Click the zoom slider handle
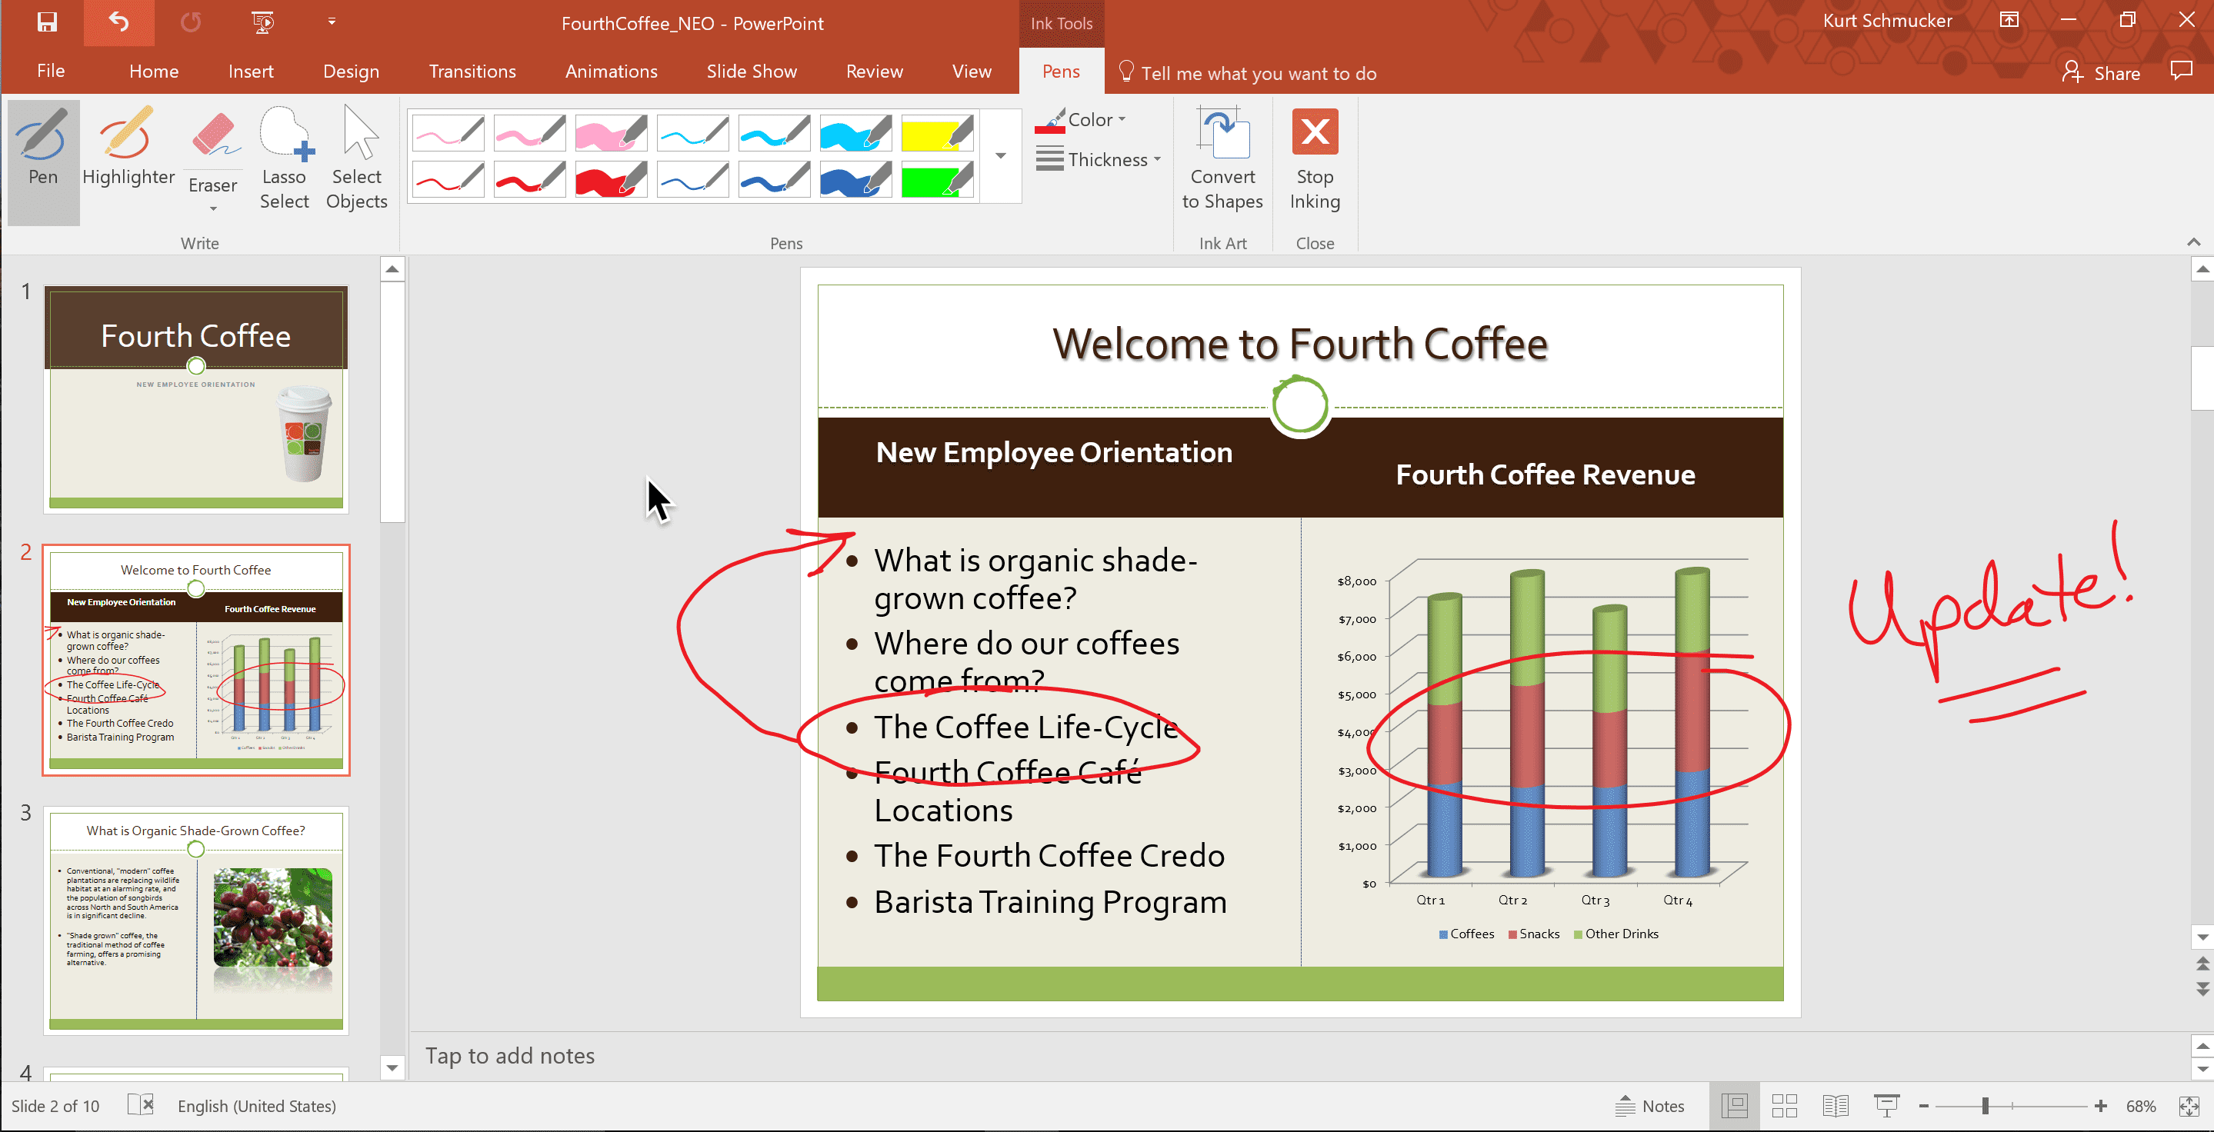This screenshot has height=1132, width=2214. 1986,1106
